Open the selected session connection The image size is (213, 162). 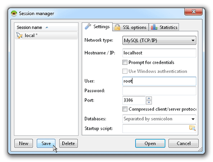click(x=150, y=143)
